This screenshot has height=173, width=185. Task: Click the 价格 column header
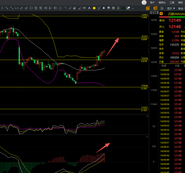pyautogui.click(x=177, y=66)
